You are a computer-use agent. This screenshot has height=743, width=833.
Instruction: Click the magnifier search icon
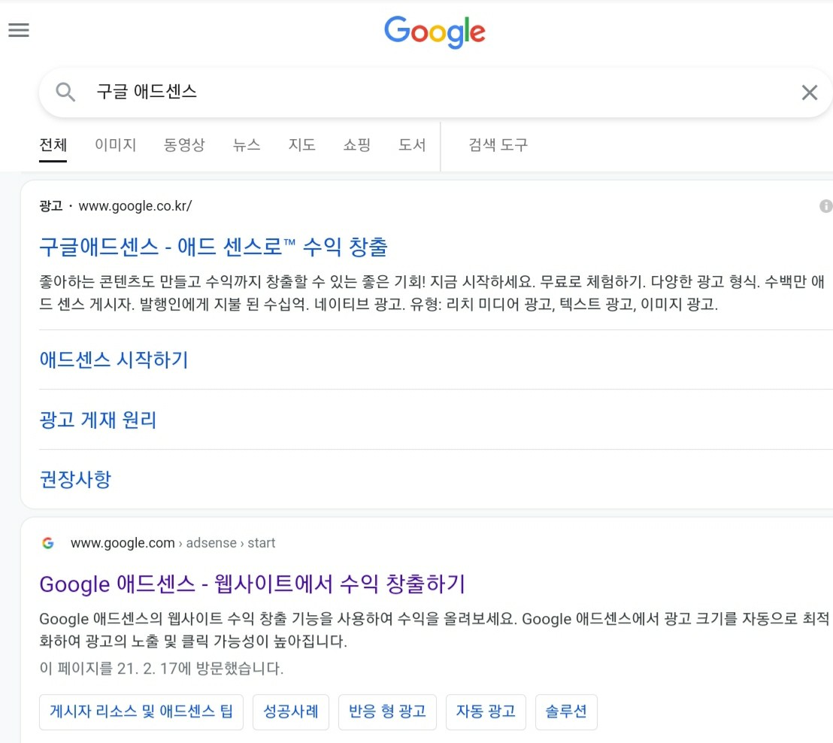point(65,92)
